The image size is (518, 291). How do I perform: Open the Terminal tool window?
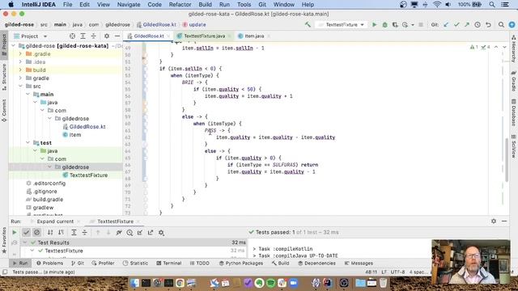pyautogui.click(x=169, y=264)
